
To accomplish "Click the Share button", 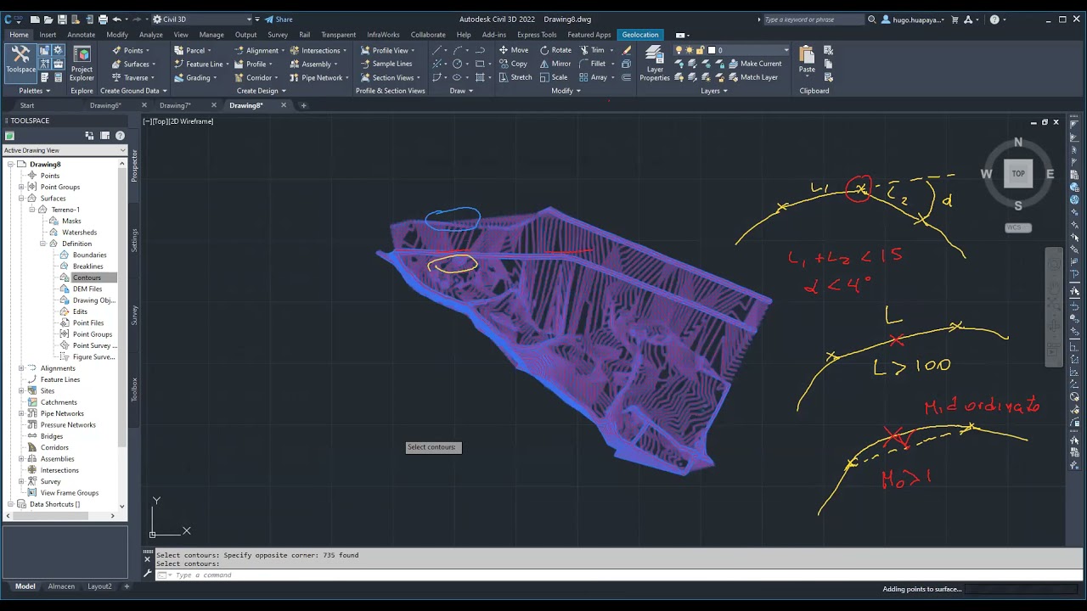I will click(x=279, y=20).
